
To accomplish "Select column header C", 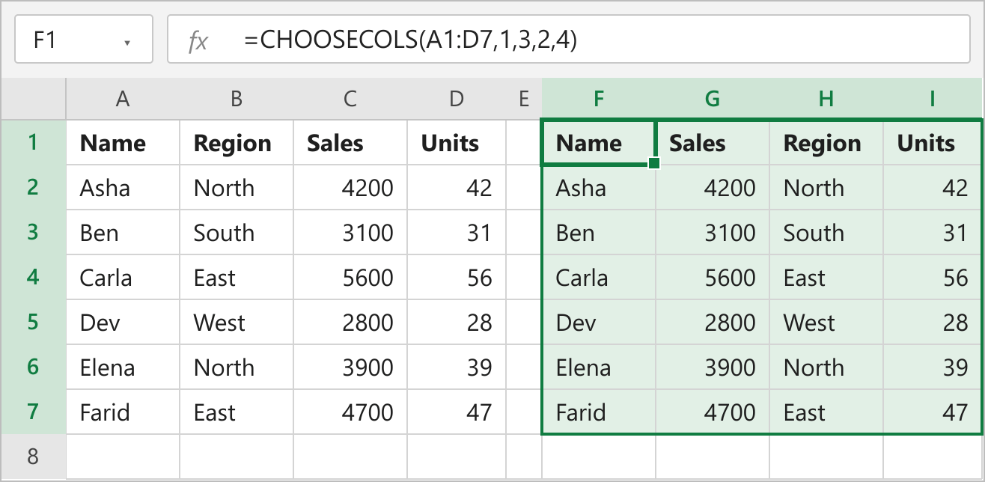I will tap(350, 99).
